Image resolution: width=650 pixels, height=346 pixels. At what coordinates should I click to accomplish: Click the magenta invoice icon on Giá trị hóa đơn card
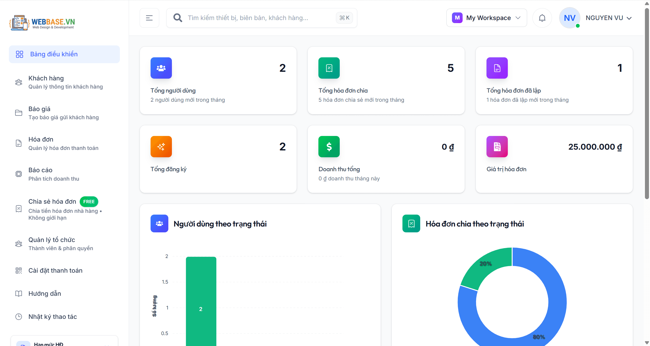click(497, 147)
